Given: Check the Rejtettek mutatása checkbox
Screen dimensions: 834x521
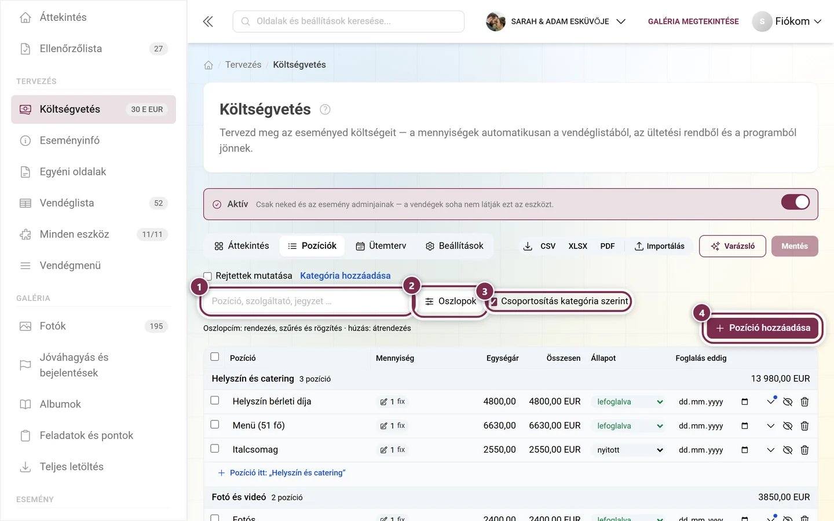Looking at the screenshot, I should click(208, 276).
